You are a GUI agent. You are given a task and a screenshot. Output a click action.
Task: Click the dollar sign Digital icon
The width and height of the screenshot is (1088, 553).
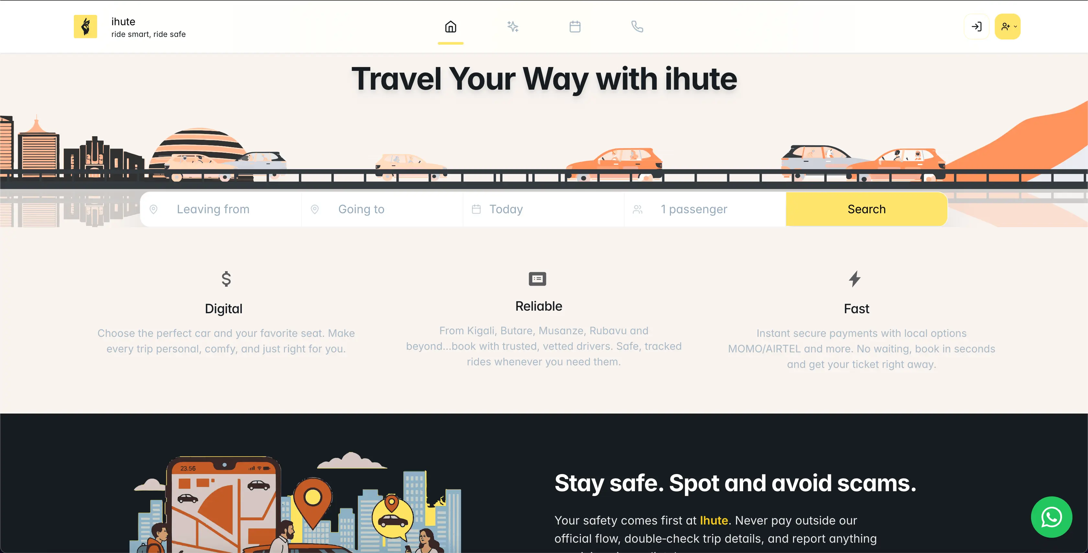tap(226, 279)
